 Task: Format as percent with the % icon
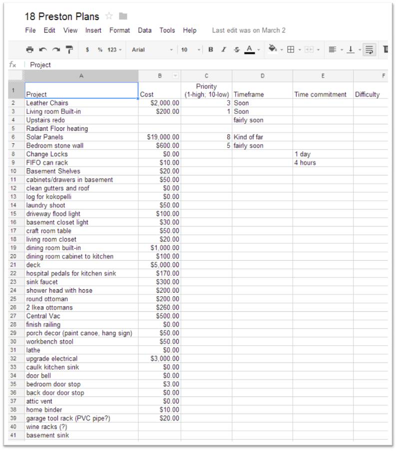coord(100,50)
